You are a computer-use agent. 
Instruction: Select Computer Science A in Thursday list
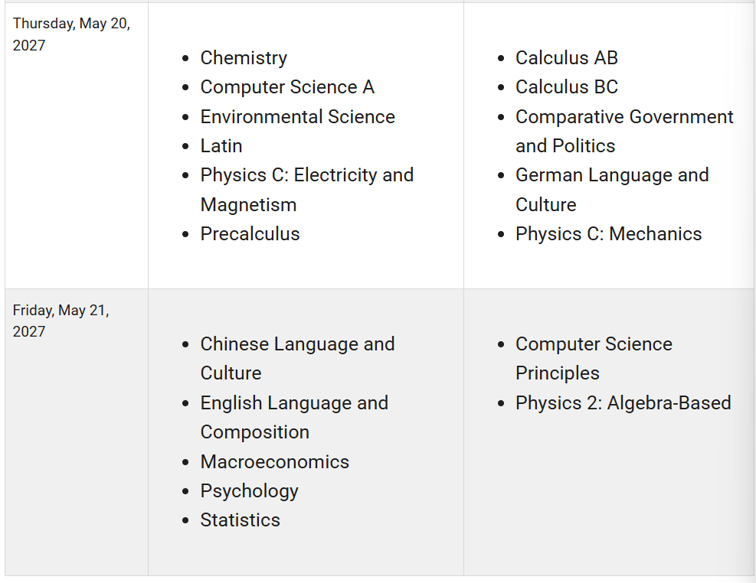287,87
